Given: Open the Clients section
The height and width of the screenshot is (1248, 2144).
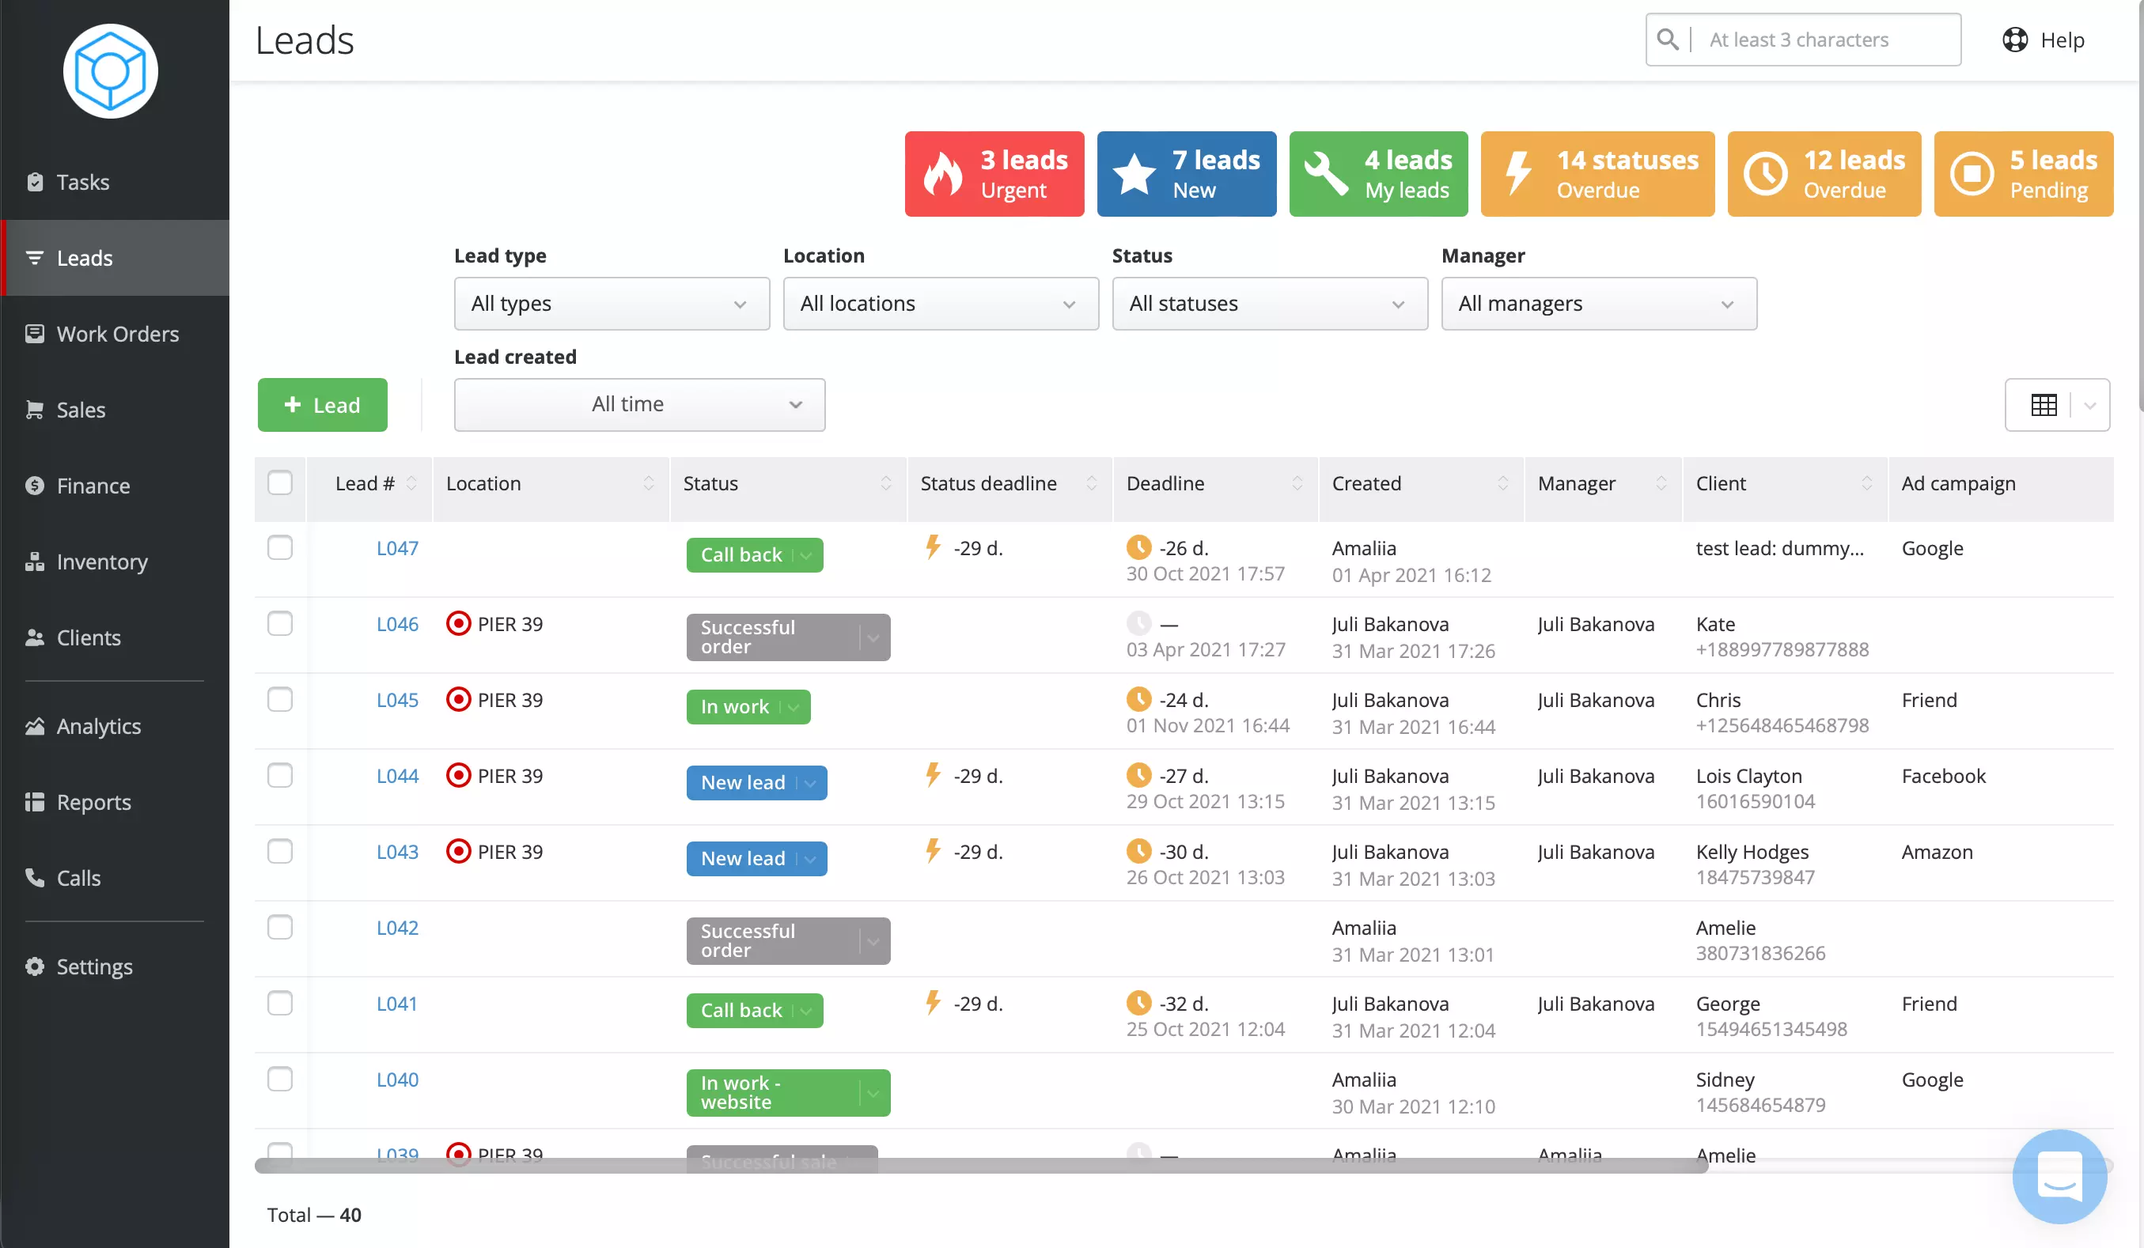Looking at the screenshot, I should (115, 637).
